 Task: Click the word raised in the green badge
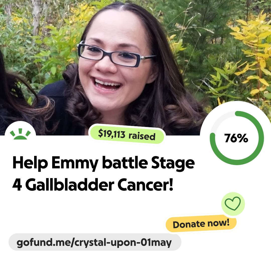[142, 136]
